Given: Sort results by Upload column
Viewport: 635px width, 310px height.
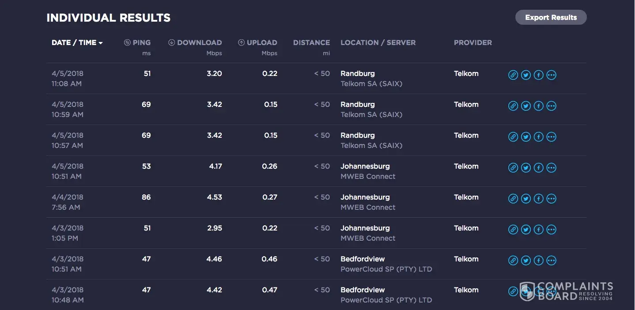Looking at the screenshot, I should click(257, 43).
